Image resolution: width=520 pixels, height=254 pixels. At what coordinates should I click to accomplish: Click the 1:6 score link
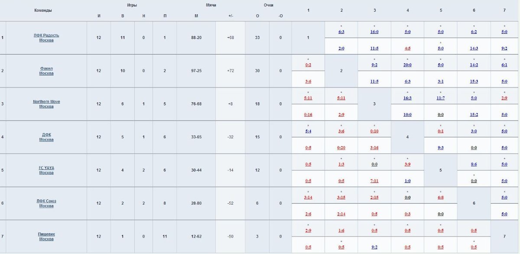pos(341,231)
